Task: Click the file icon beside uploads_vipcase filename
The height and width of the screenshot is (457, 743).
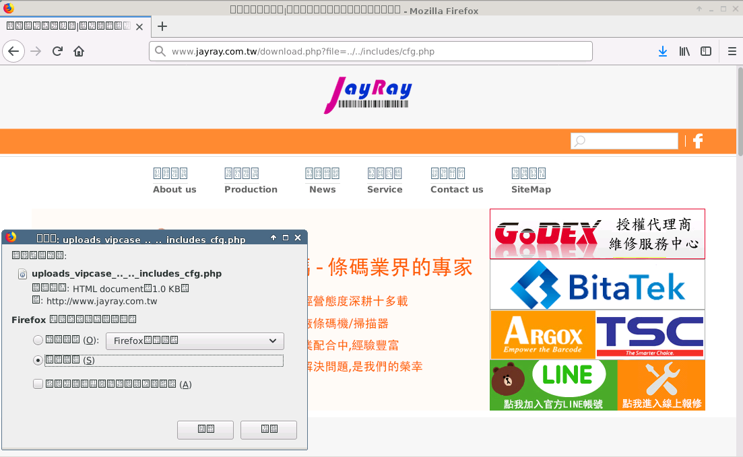Action: tap(22, 274)
